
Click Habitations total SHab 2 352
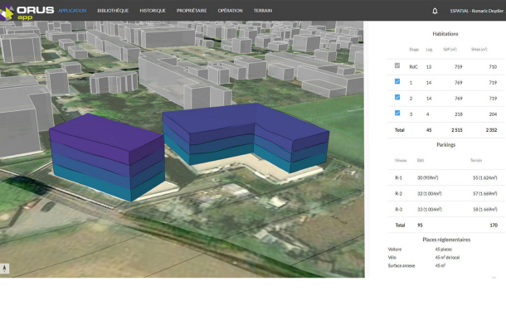click(x=491, y=130)
